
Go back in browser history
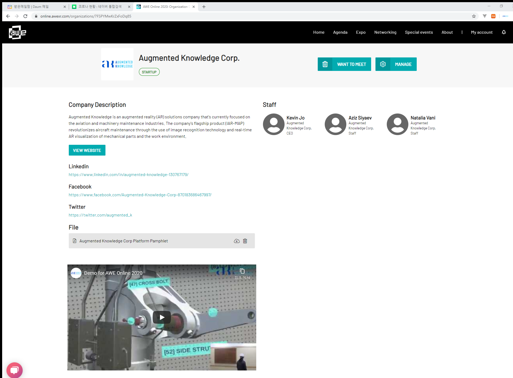pos(8,16)
